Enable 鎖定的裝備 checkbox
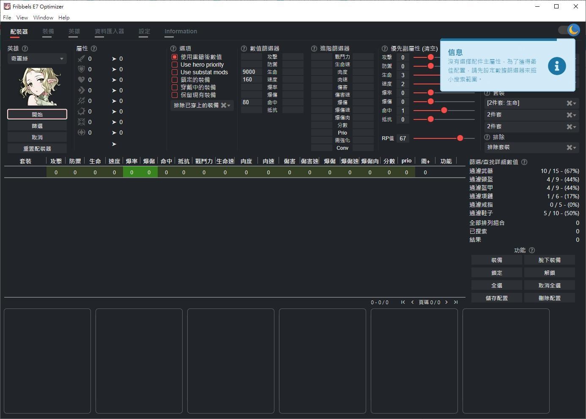The image size is (586, 419). coord(175,80)
